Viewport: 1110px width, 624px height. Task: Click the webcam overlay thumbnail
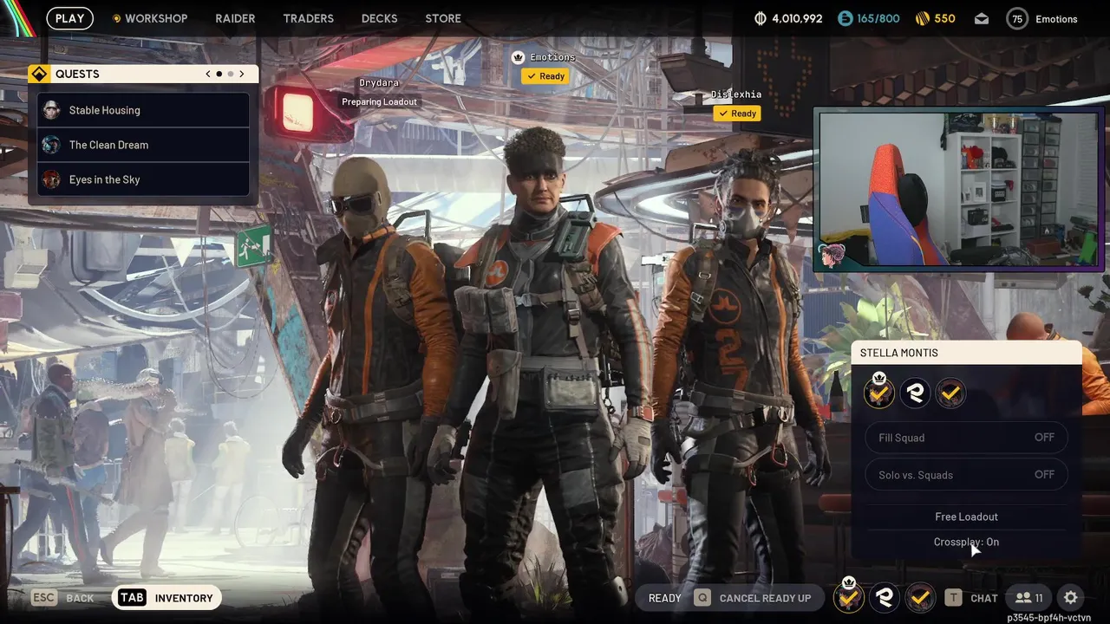pos(958,190)
